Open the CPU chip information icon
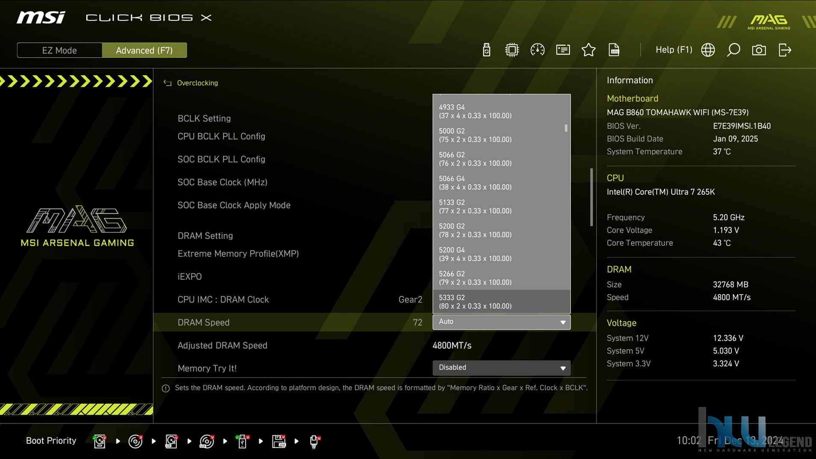The width and height of the screenshot is (816, 459). coord(511,50)
